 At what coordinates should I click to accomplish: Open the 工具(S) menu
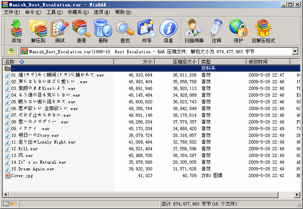point(55,12)
